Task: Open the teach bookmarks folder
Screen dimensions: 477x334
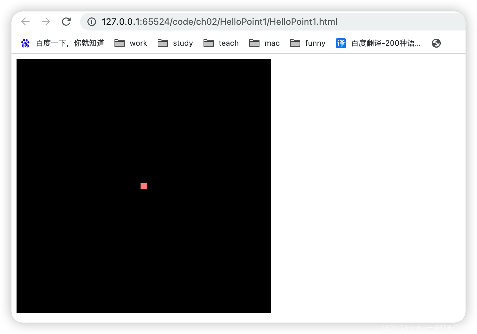Action: [x=221, y=43]
